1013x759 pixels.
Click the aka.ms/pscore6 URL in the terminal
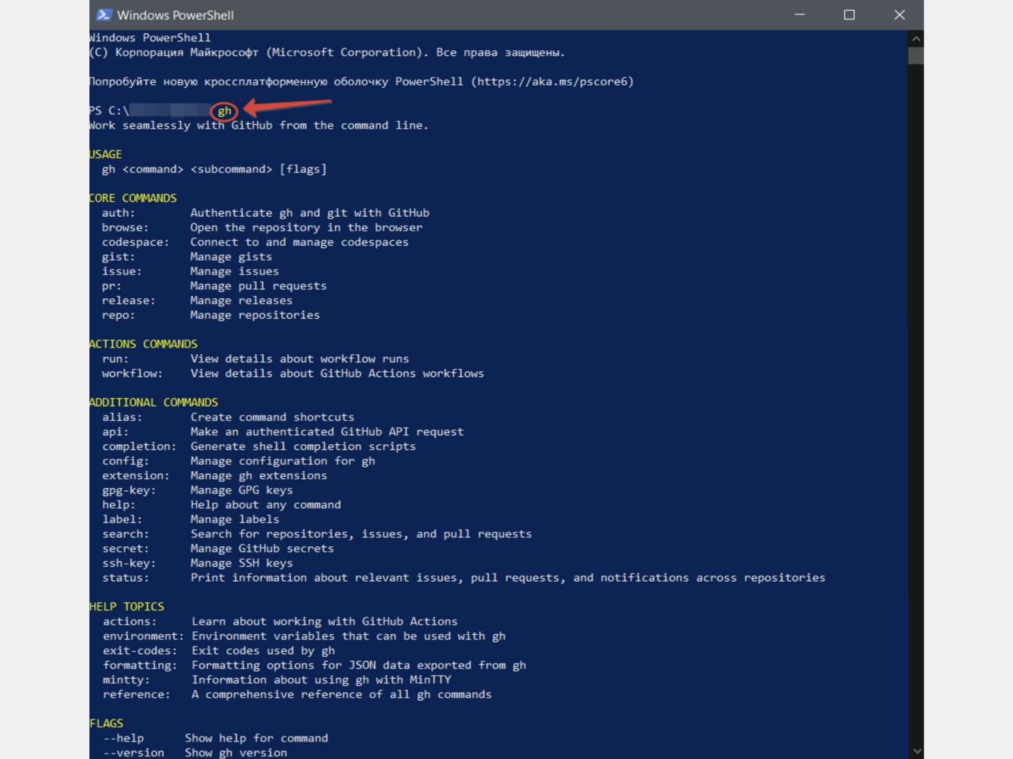pos(552,81)
